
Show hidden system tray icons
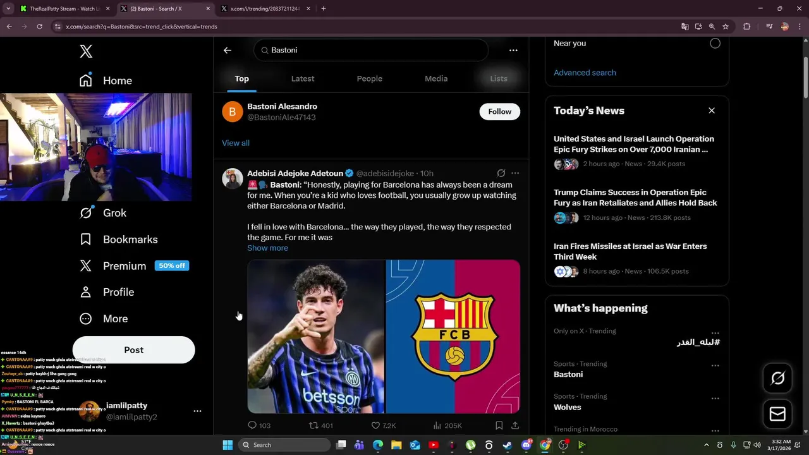(706, 445)
